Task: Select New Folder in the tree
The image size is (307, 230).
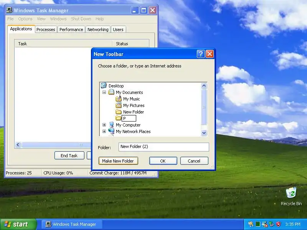Action: 134,112
